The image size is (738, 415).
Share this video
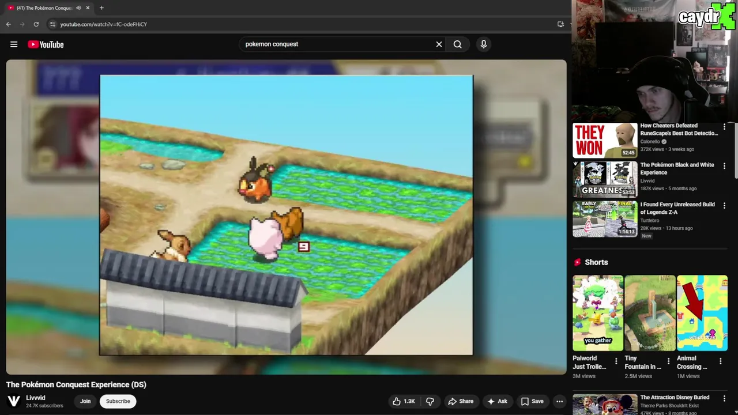click(461, 401)
